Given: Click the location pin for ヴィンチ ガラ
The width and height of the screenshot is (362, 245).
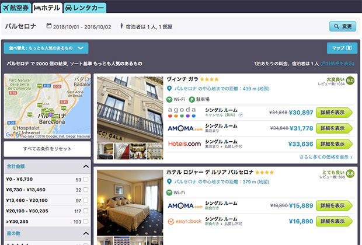Looking at the screenshot, I should click(x=169, y=89).
